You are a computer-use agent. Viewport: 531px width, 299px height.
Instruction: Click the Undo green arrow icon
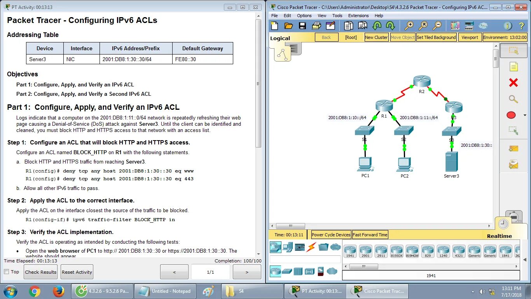(377, 26)
